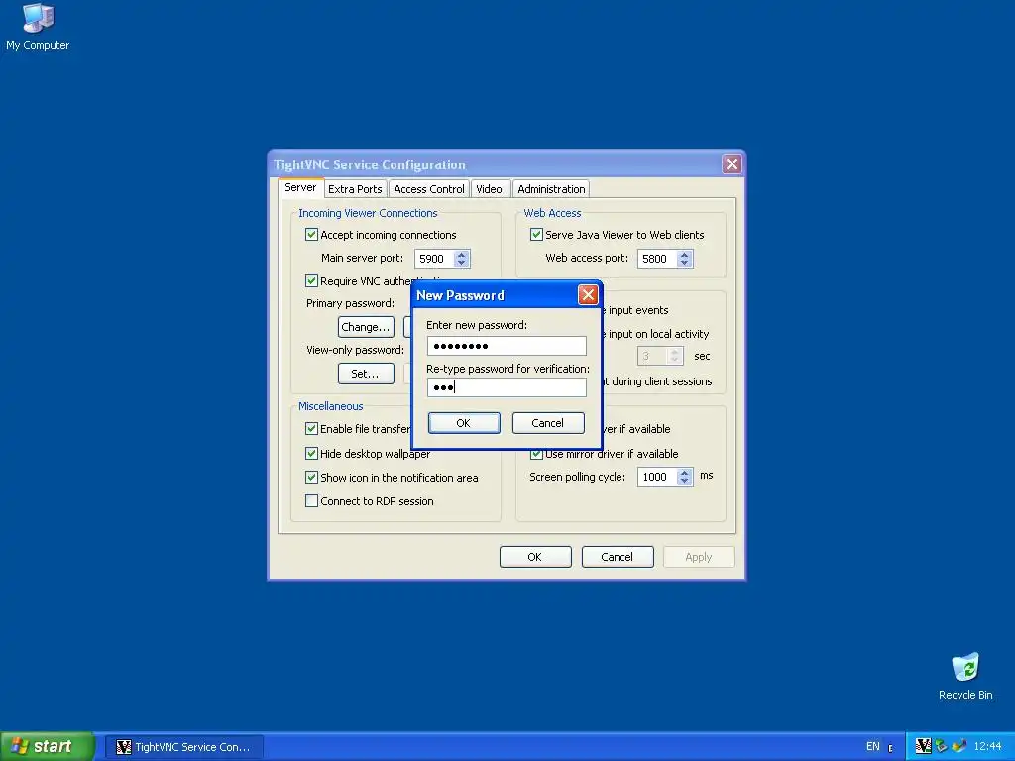Click the Windows Start button
Image resolution: width=1015 pixels, height=761 pixels.
click(47, 746)
